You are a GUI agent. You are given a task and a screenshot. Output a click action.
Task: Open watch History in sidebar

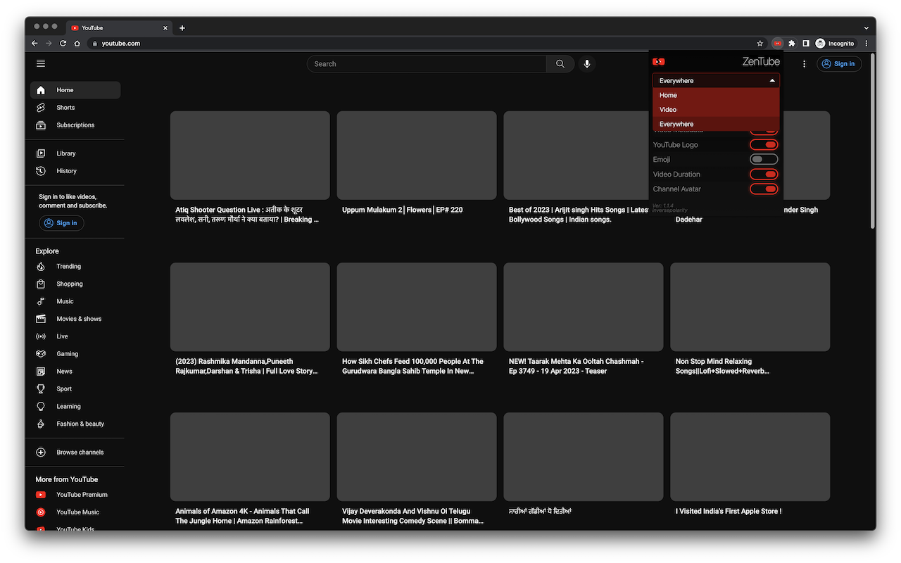pos(75,171)
